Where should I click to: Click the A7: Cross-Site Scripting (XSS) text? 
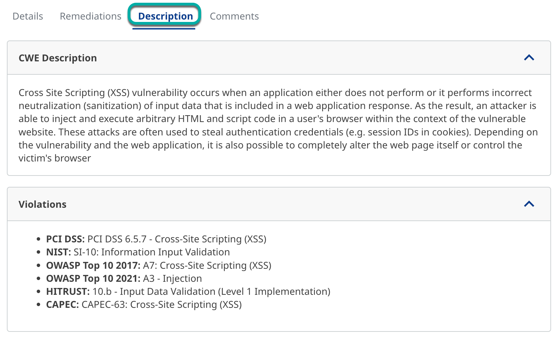pos(207,265)
